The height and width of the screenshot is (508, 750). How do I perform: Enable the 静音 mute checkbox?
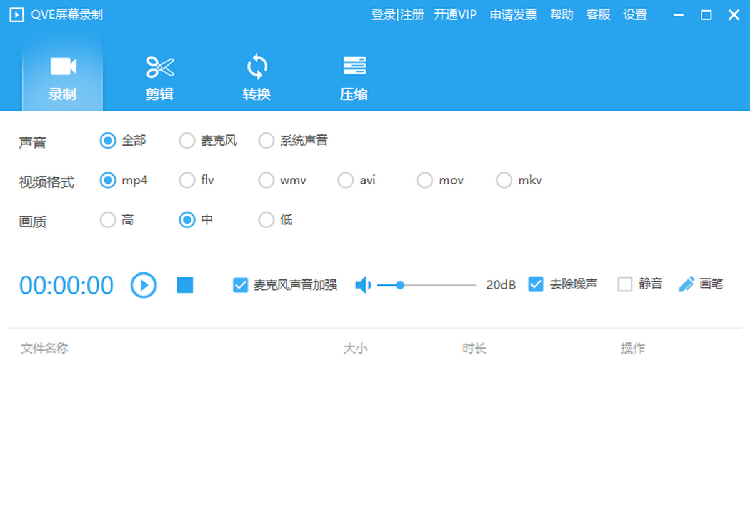[x=625, y=284]
